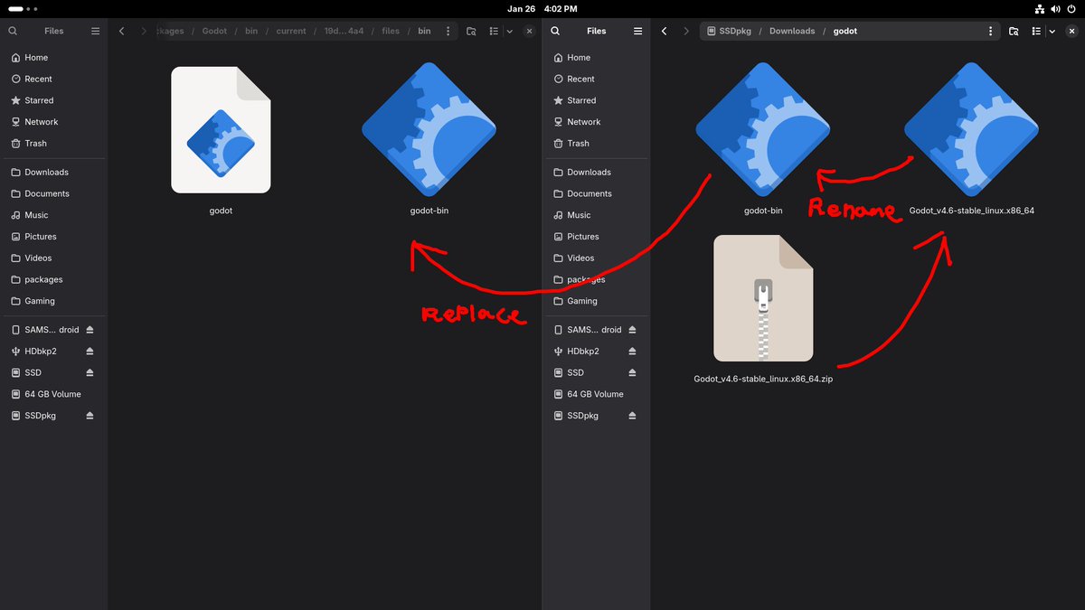Viewport: 1085px width, 610px height.
Task: Open Trash in left window sidebar
Action: 54,144
